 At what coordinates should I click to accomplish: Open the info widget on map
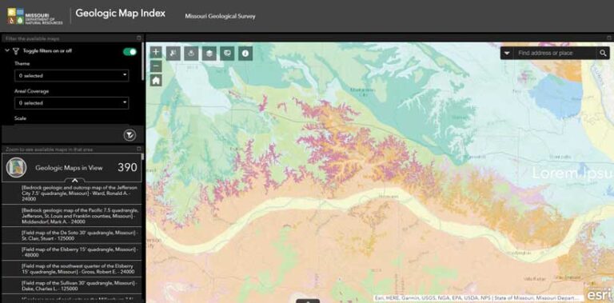[x=245, y=54]
